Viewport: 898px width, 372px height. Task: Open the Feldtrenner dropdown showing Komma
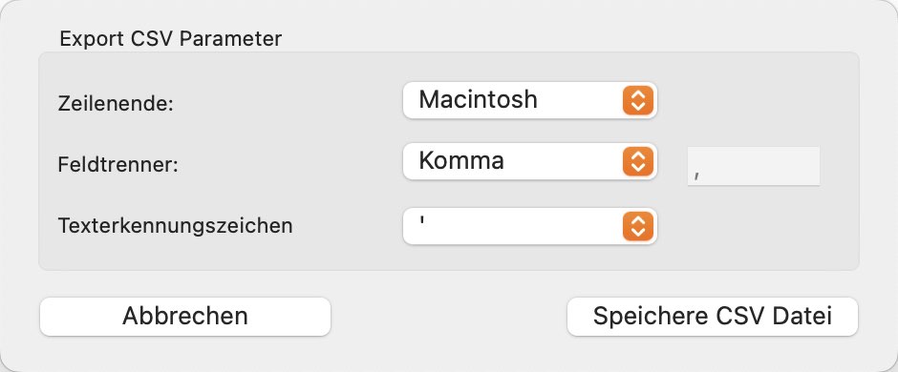(x=530, y=162)
